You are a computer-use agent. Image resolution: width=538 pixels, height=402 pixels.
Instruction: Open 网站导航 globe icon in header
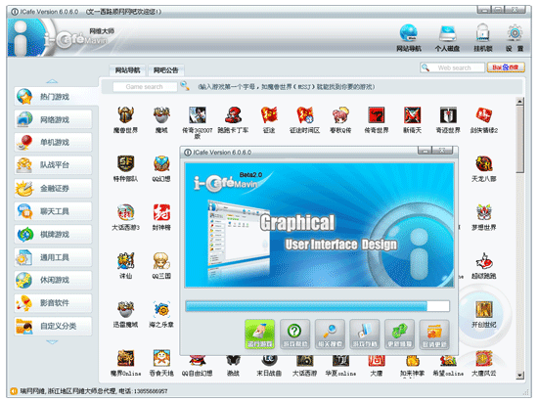point(408,33)
